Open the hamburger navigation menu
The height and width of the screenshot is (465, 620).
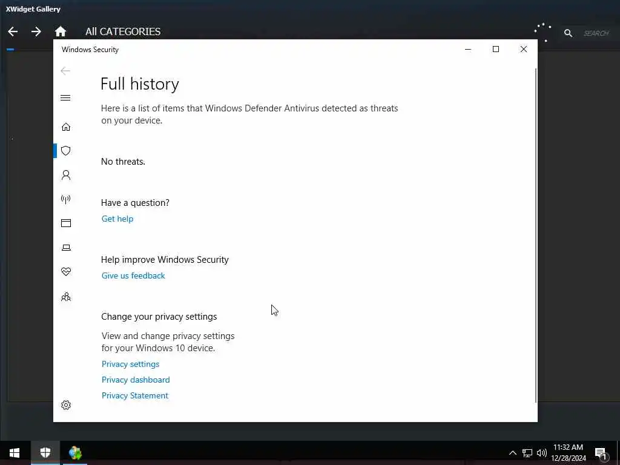(65, 97)
